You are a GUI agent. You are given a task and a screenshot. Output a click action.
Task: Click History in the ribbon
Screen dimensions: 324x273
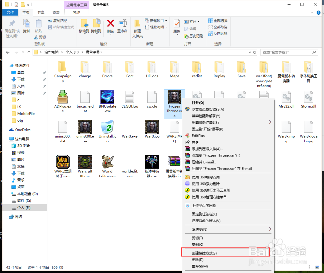pyautogui.click(x=194, y=36)
